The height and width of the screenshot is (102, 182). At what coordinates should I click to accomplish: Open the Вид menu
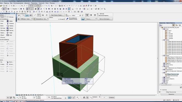coord(11,3)
